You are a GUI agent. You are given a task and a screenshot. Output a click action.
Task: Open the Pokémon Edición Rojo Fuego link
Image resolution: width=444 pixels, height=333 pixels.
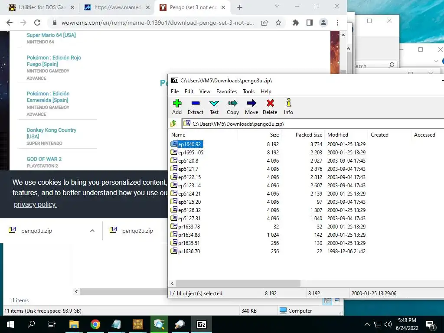[x=54, y=61]
